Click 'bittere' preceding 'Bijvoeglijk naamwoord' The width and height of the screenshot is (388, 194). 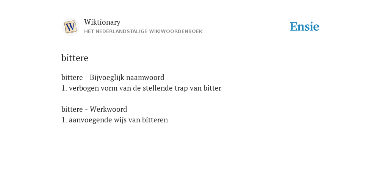click(x=72, y=77)
